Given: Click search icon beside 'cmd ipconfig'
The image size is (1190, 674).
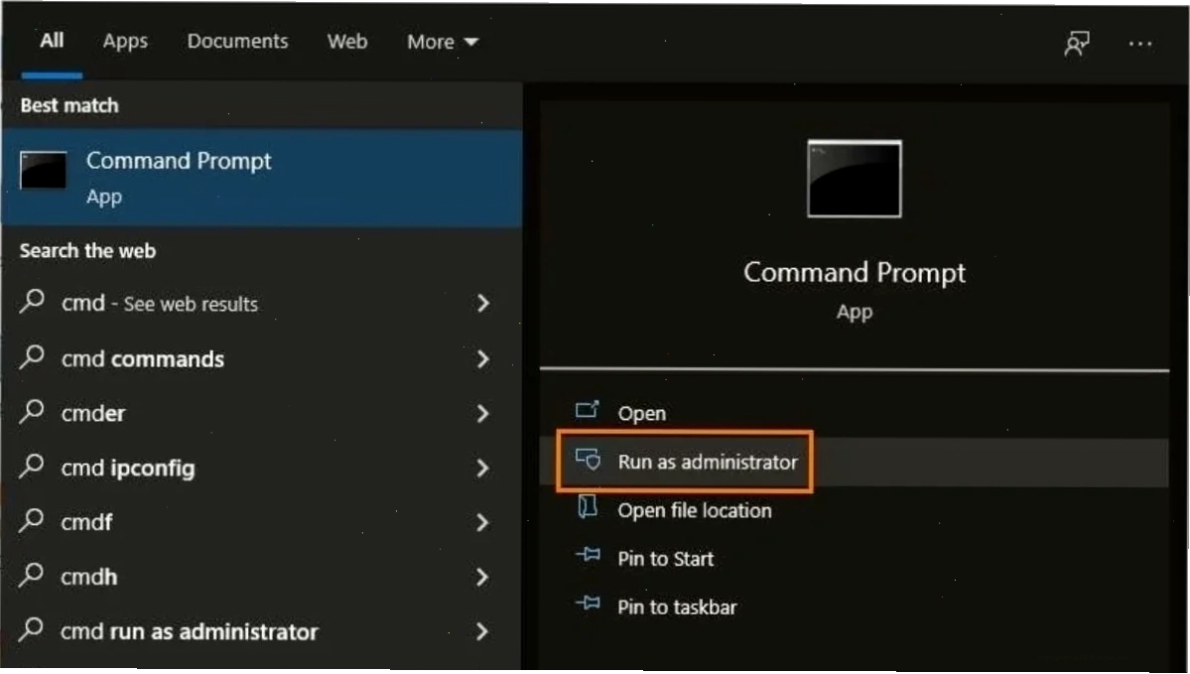Looking at the screenshot, I should (x=32, y=466).
